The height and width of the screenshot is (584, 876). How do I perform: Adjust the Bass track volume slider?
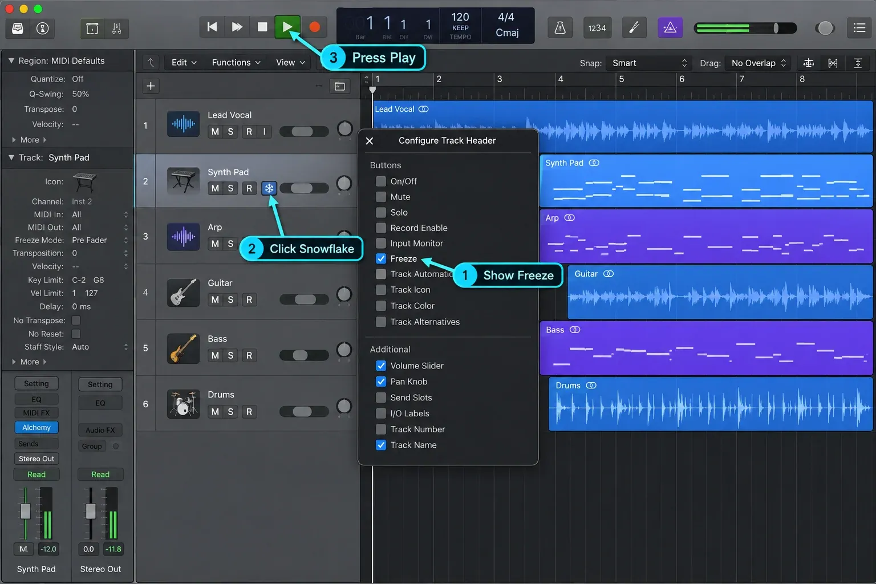[x=304, y=355]
